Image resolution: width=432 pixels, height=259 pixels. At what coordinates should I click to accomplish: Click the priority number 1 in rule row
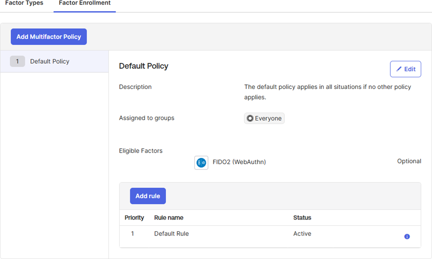tap(132, 233)
